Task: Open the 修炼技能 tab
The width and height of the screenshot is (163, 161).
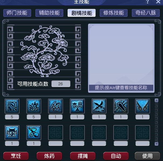Action: click(x=114, y=13)
